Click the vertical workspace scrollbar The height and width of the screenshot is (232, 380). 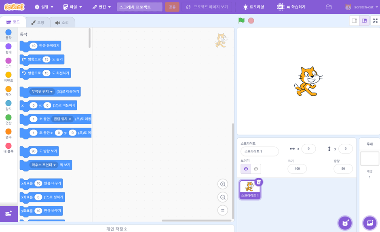[233, 171]
